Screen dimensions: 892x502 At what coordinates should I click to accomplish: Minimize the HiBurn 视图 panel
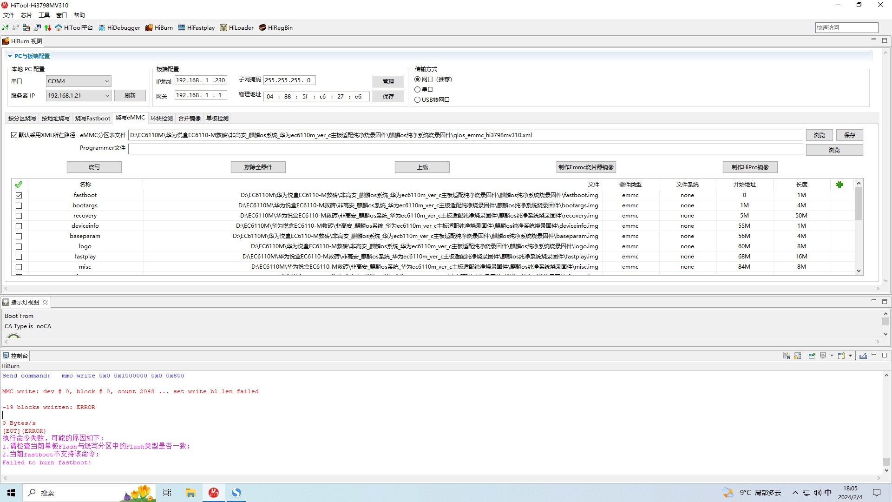tap(873, 40)
